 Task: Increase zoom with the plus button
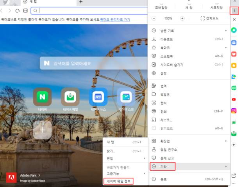point(182,18)
